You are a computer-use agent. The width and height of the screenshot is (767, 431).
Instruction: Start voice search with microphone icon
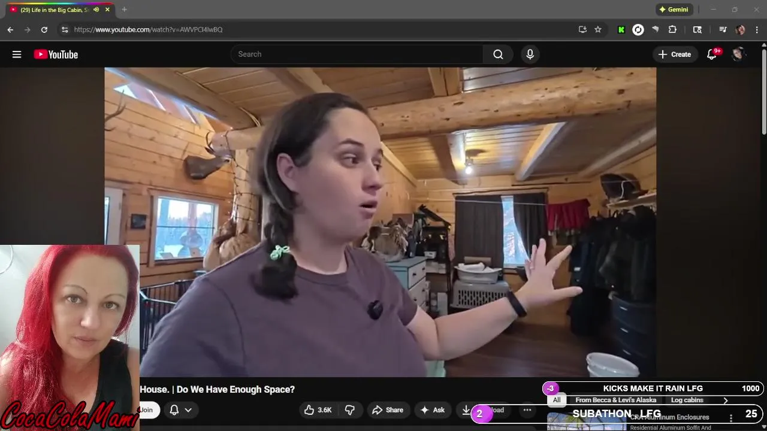[x=530, y=54]
